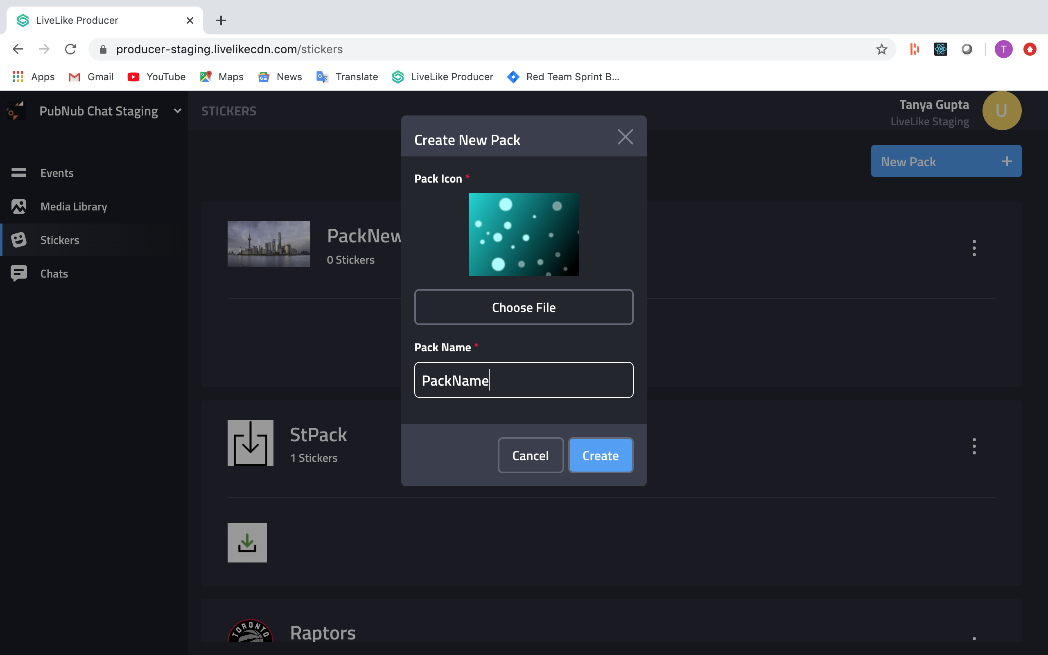
Task: Cancel the new pack creation
Action: point(530,455)
